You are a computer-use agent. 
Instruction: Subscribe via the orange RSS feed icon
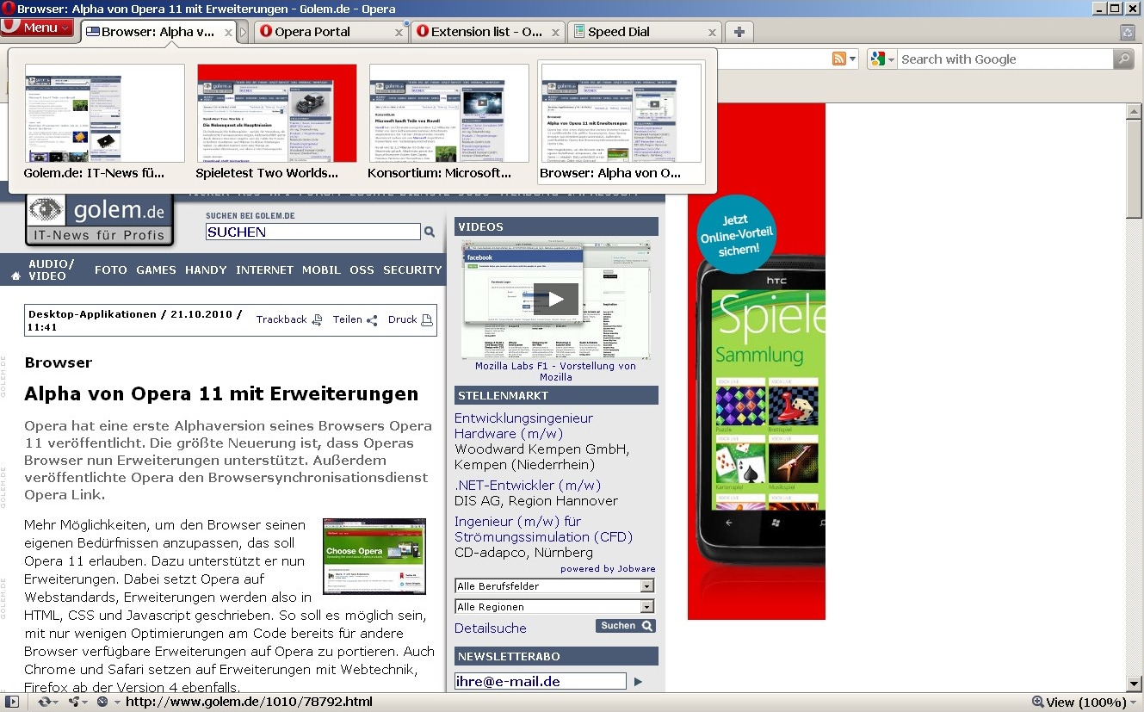(839, 59)
